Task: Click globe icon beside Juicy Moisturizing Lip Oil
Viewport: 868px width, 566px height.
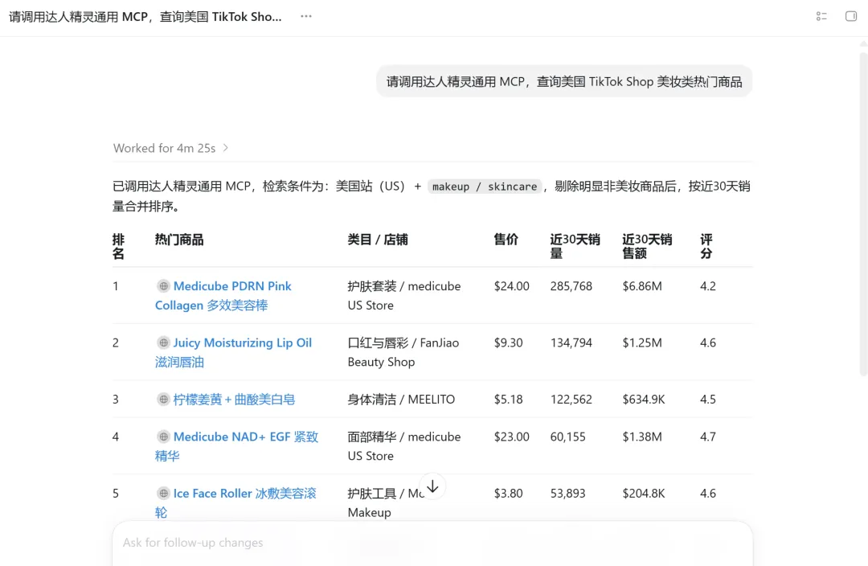Action: coord(163,342)
